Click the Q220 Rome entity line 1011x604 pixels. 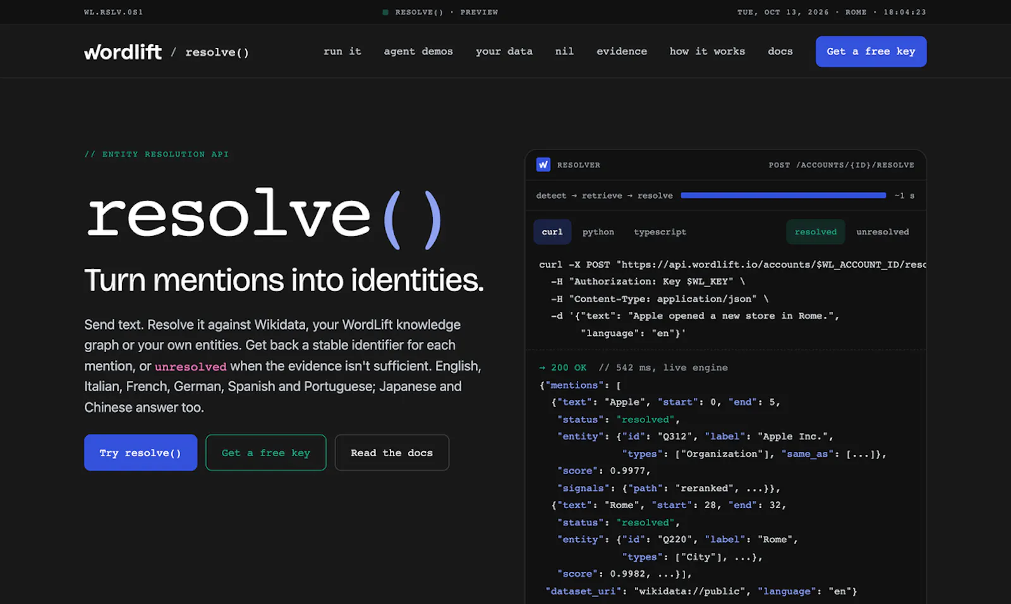[x=677, y=539]
